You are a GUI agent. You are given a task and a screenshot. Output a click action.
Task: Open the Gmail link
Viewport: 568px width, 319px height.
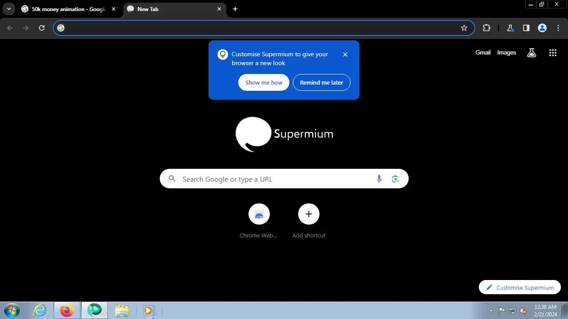pyautogui.click(x=483, y=52)
